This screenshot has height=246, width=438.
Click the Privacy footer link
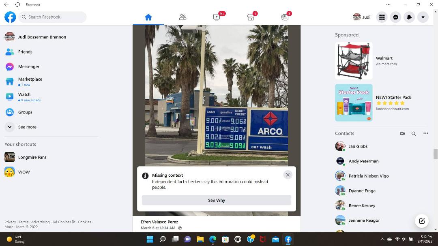click(x=10, y=222)
